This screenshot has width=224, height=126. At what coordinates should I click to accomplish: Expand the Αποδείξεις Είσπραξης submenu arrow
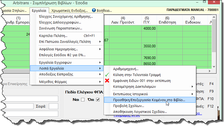[x=100, y=74]
